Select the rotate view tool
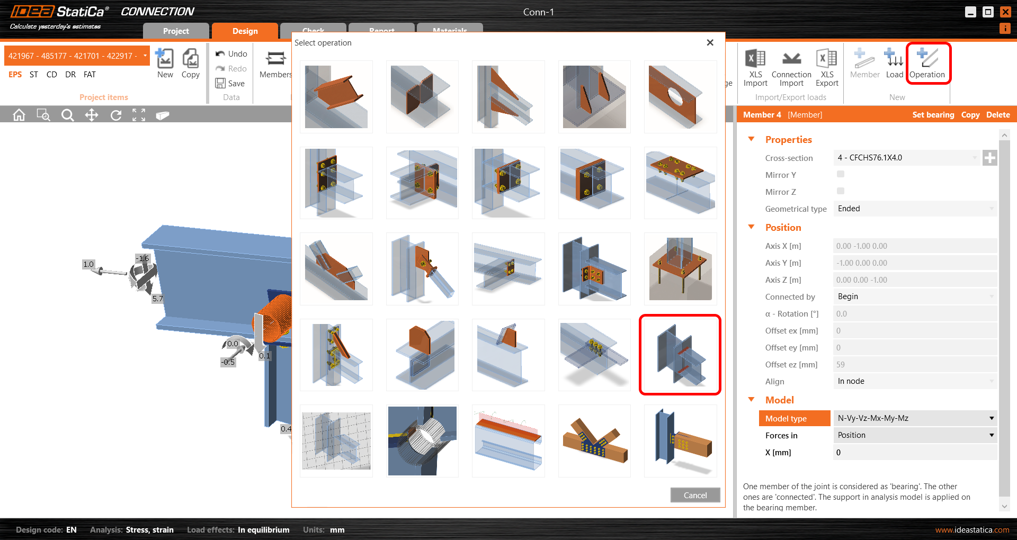1017x540 pixels. 116,115
